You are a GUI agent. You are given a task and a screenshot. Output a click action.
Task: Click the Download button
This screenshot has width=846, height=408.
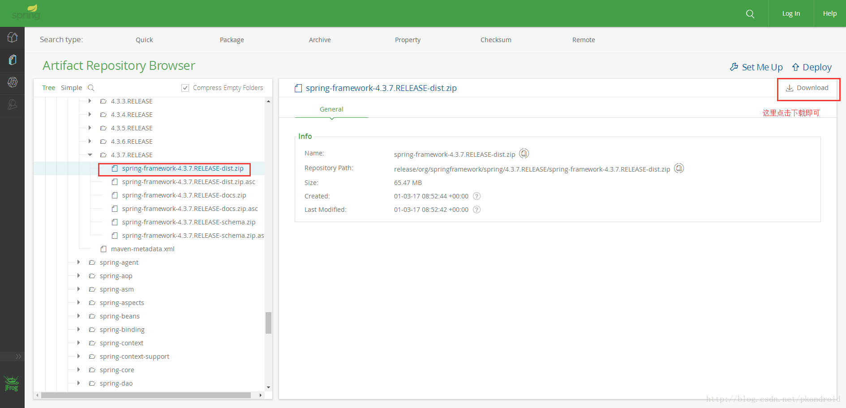click(807, 88)
